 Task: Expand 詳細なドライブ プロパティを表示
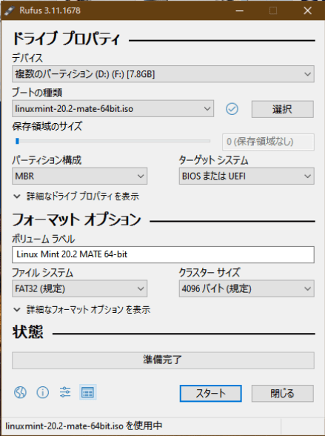[76, 196]
